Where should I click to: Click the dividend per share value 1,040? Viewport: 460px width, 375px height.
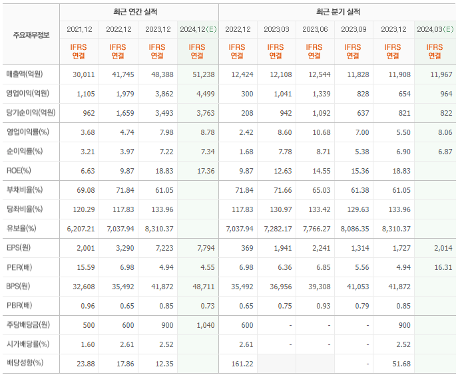206,325
